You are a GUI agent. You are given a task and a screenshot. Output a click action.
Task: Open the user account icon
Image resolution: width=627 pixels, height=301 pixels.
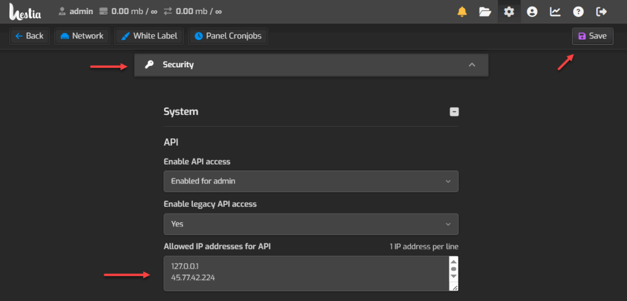(x=532, y=12)
